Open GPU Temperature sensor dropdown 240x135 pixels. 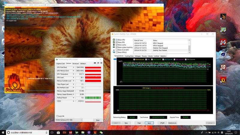tap(73, 74)
